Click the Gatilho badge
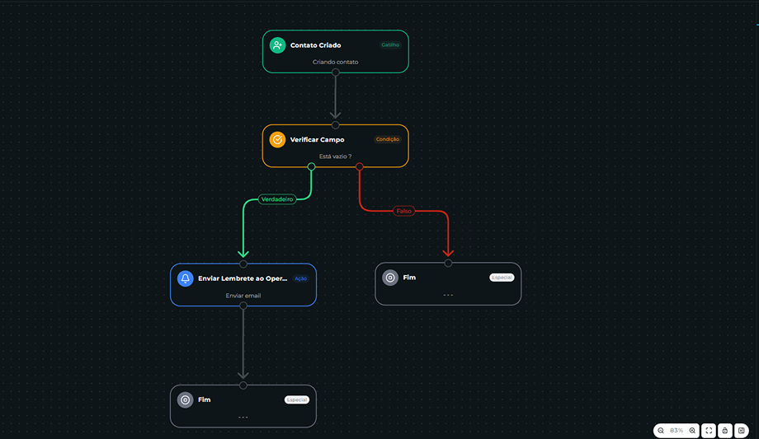759x439 pixels. [390, 45]
